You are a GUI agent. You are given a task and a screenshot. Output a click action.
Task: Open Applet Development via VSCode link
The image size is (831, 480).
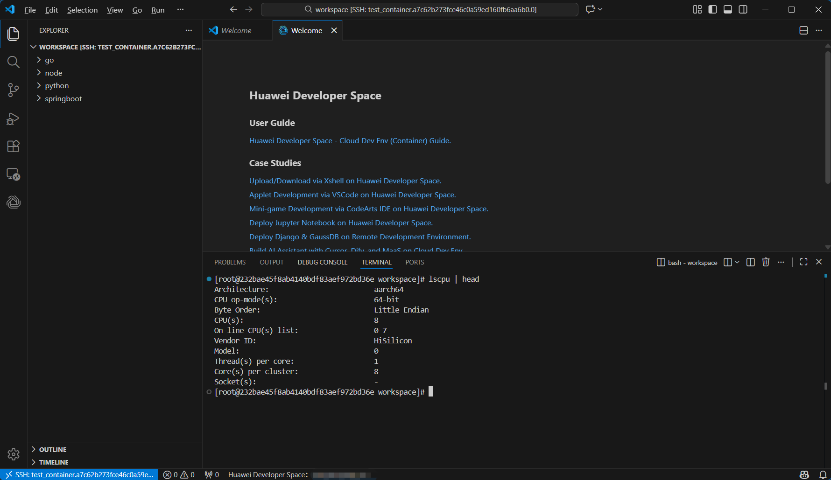(352, 195)
